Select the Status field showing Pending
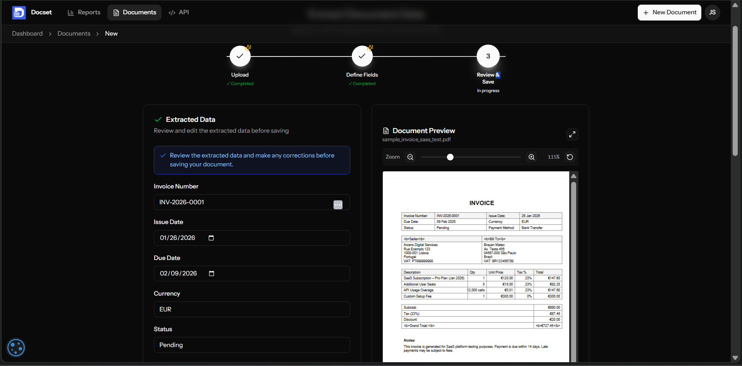 252,345
